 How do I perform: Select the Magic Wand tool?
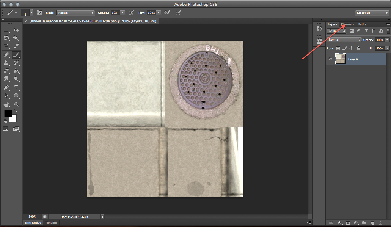pyautogui.click(x=16, y=38)
